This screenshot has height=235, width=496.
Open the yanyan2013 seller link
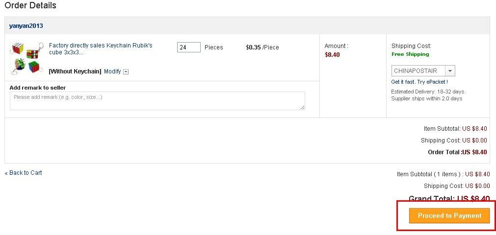[x=26, y=26]
